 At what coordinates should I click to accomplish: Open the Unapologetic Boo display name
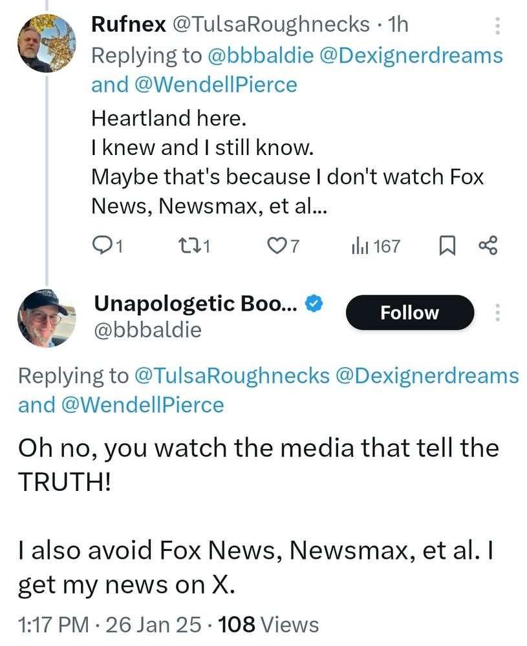(195, 304)
